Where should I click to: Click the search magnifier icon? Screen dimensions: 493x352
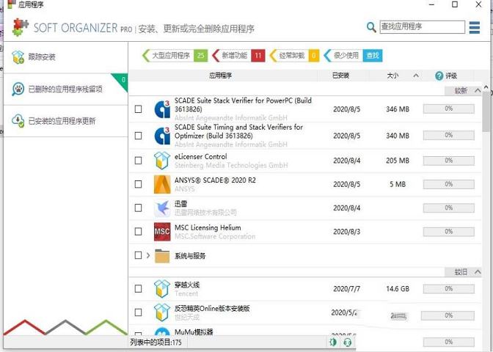click(x=372, y=28)
